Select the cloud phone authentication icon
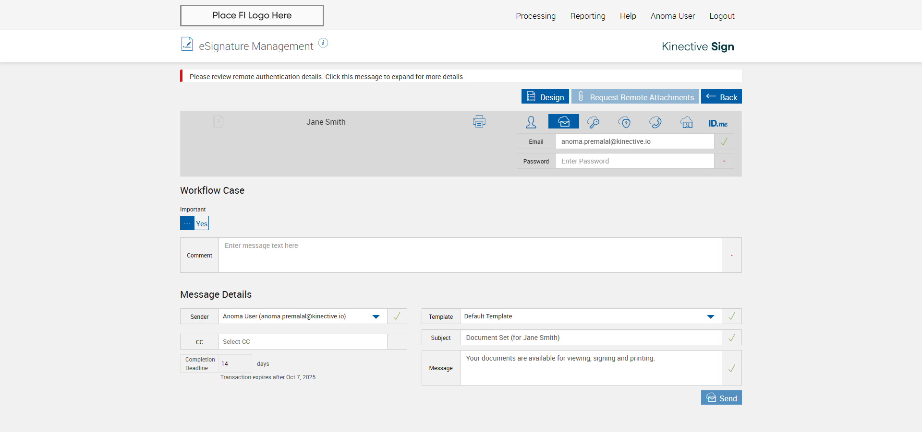This screenshot has width=922, height=432. pyautogui.click(x=655, y=122)
